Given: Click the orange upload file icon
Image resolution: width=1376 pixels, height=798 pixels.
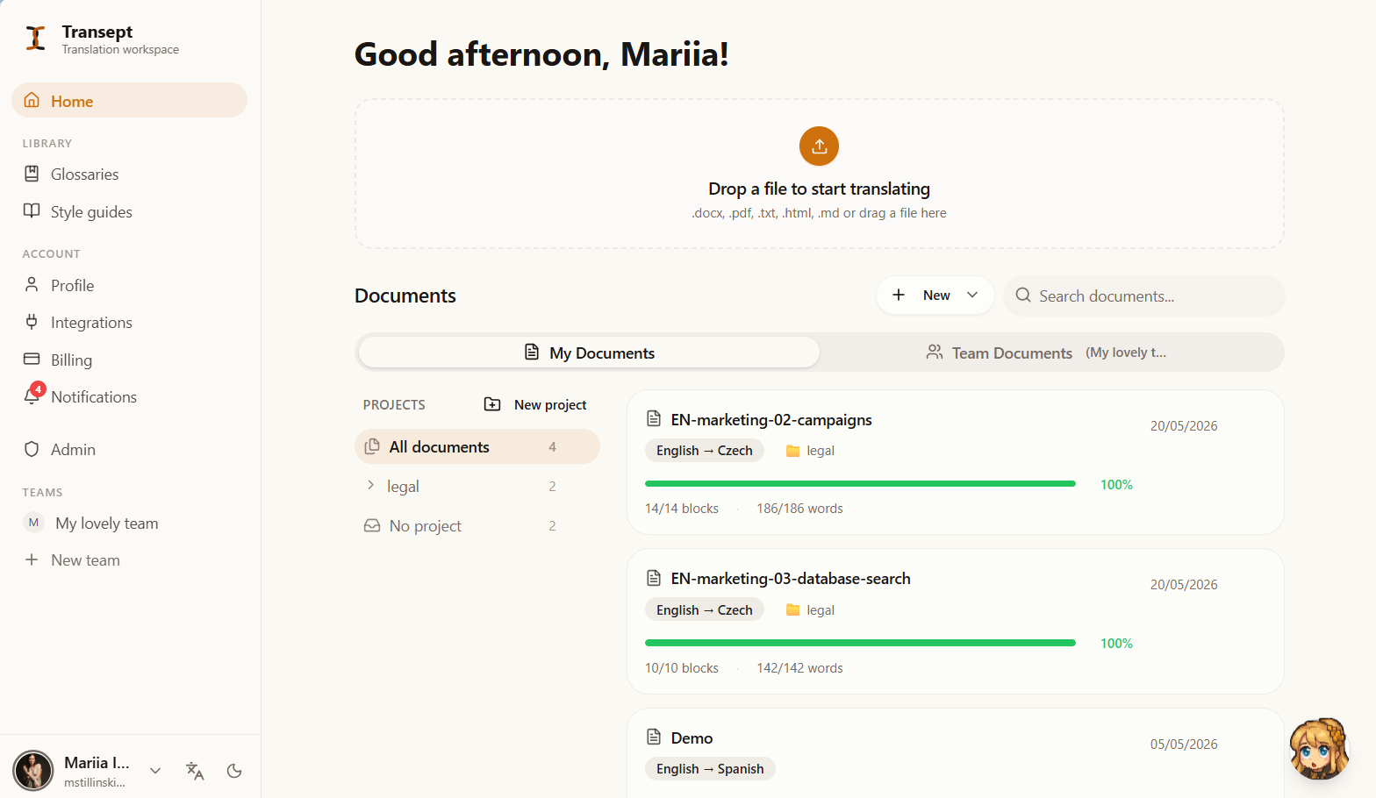Looking at the screenshot, I should [x=819, y=146].
